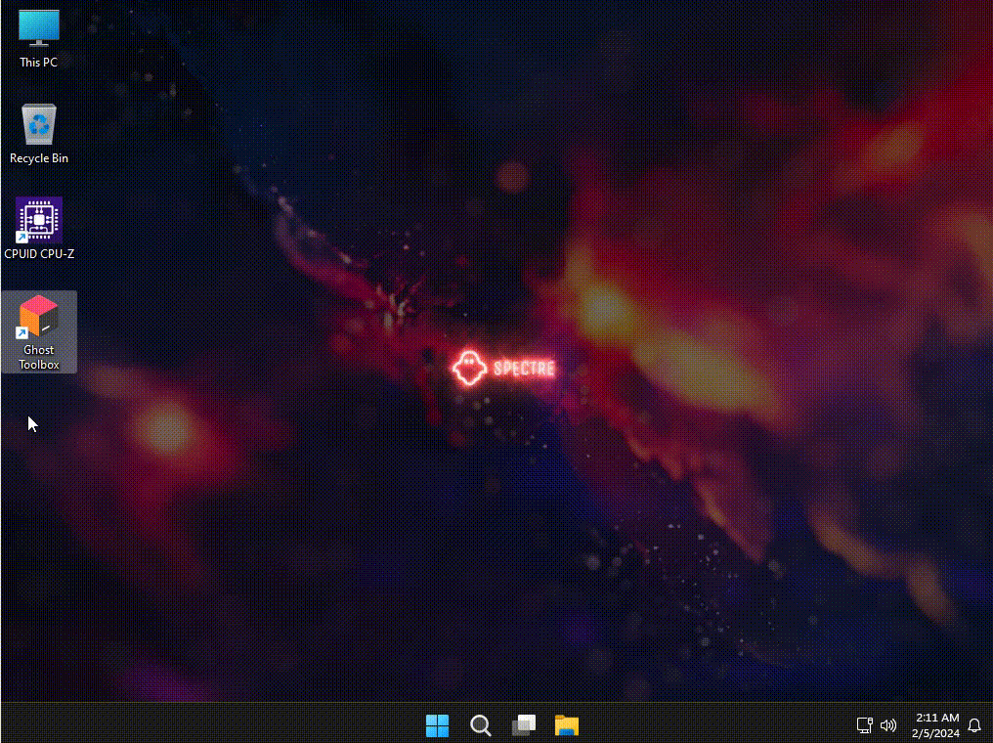Open the volume control in tray
The image size is (993, 743).
coord(888,725)
